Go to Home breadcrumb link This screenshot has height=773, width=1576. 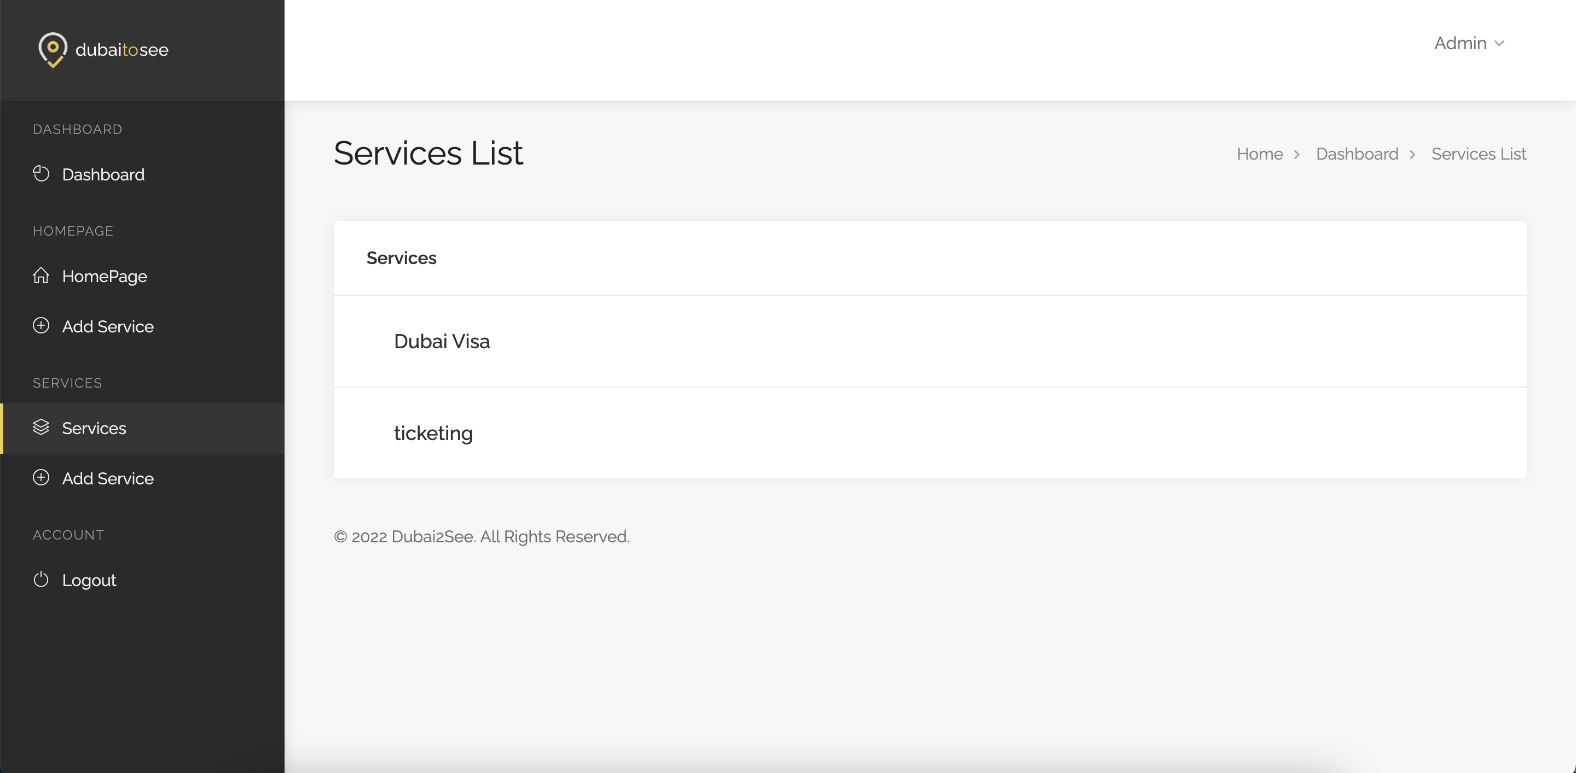pyautogui.click(x=1260, y=154)
